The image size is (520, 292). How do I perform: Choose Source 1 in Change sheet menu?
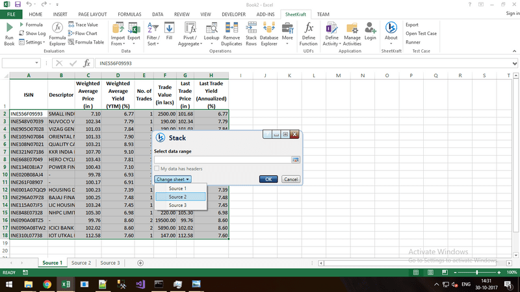[x=181, y=188]
